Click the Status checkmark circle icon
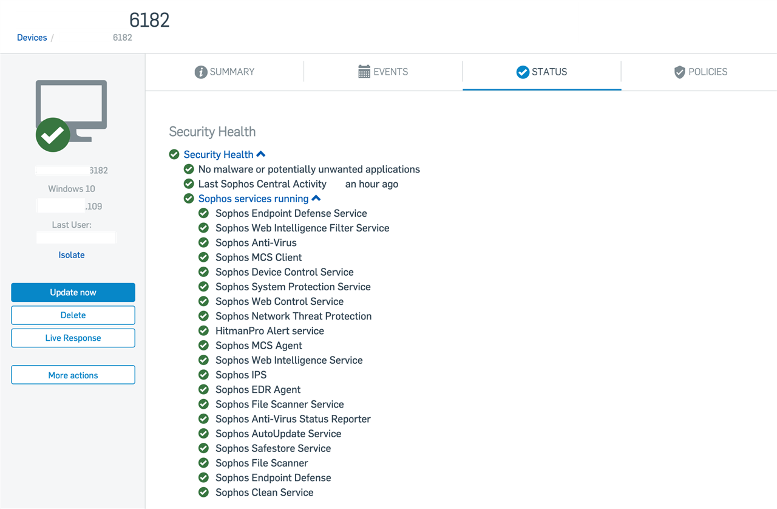The width and height of the screenshot is (777, 509). (x=523, y=72)
